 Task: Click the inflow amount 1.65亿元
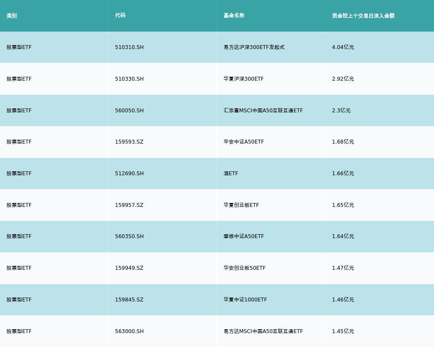343,205
